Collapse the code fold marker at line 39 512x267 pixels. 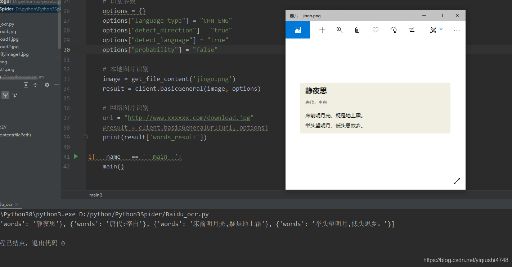coord(86,137)
